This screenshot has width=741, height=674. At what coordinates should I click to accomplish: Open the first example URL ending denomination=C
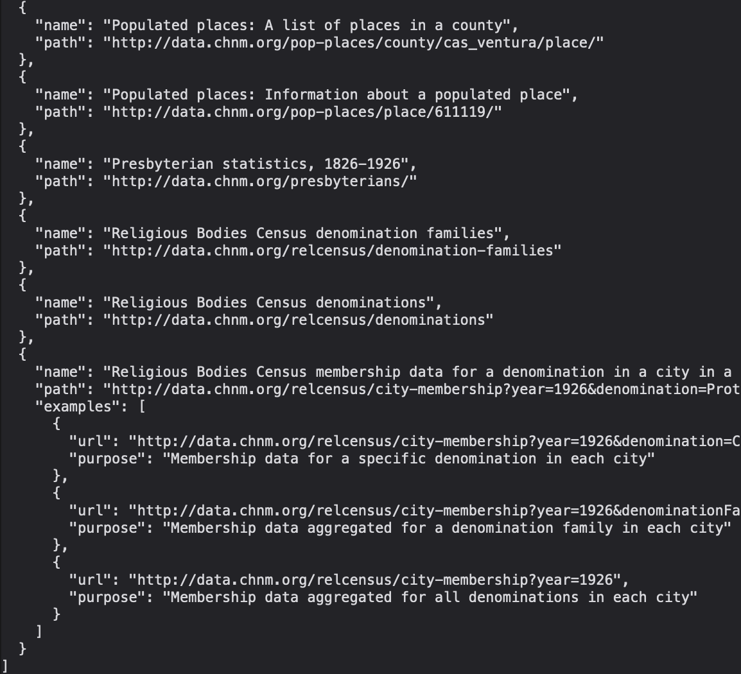pyautogui.click(x=435, y=441)
